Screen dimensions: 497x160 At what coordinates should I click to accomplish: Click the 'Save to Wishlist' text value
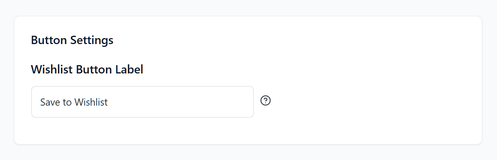[74, 102]
